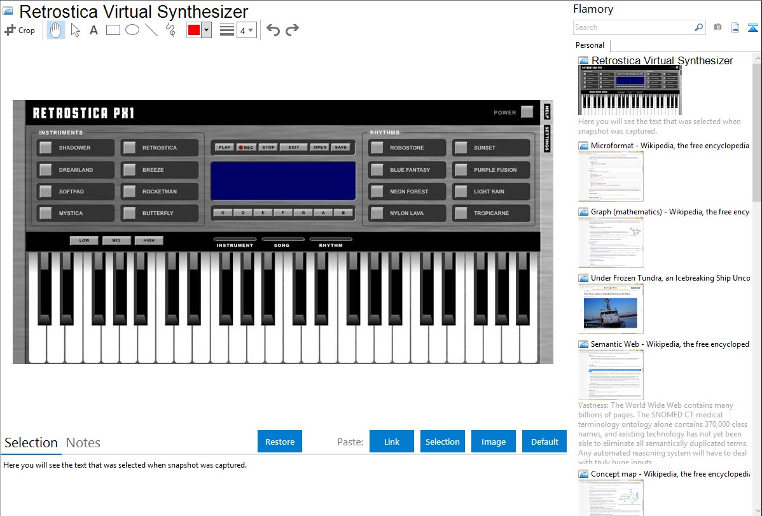Click the synthesizer STOP button
762x516 pixels.
[x=268, y=147]
